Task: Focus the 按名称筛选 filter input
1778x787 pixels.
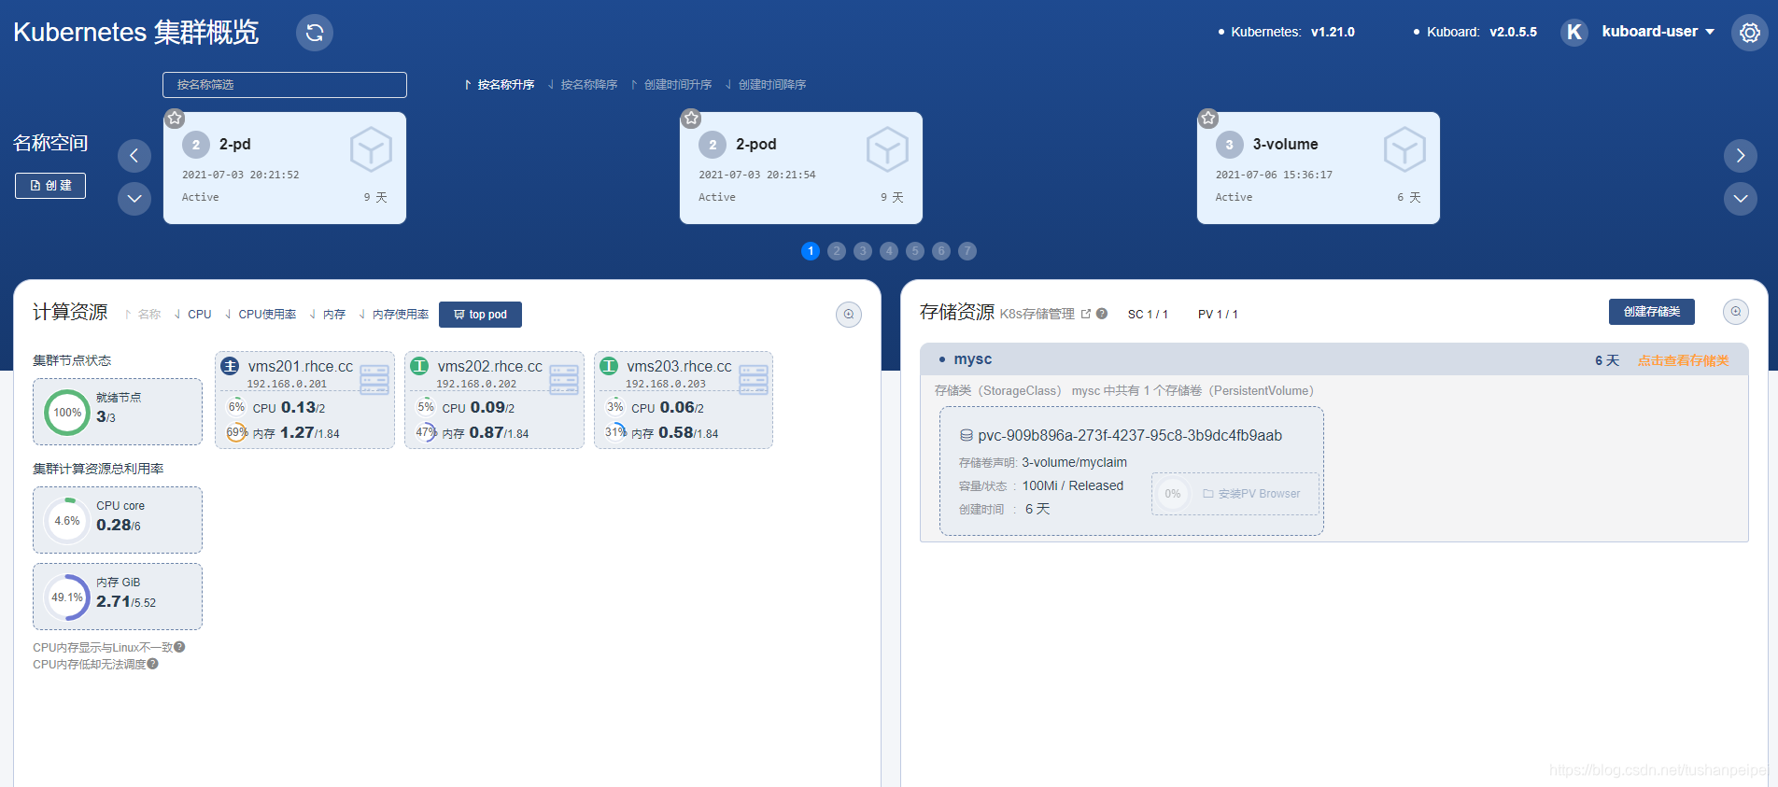Action: 285,85
